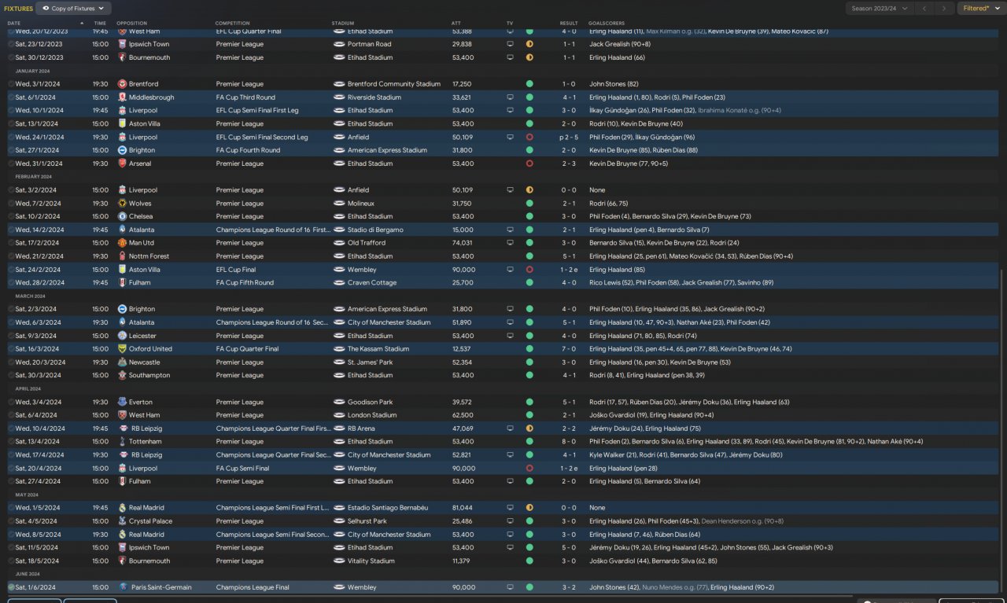Screen dimensions: 1007x603
Task: Click the TV column header
Action: (510, 24)
